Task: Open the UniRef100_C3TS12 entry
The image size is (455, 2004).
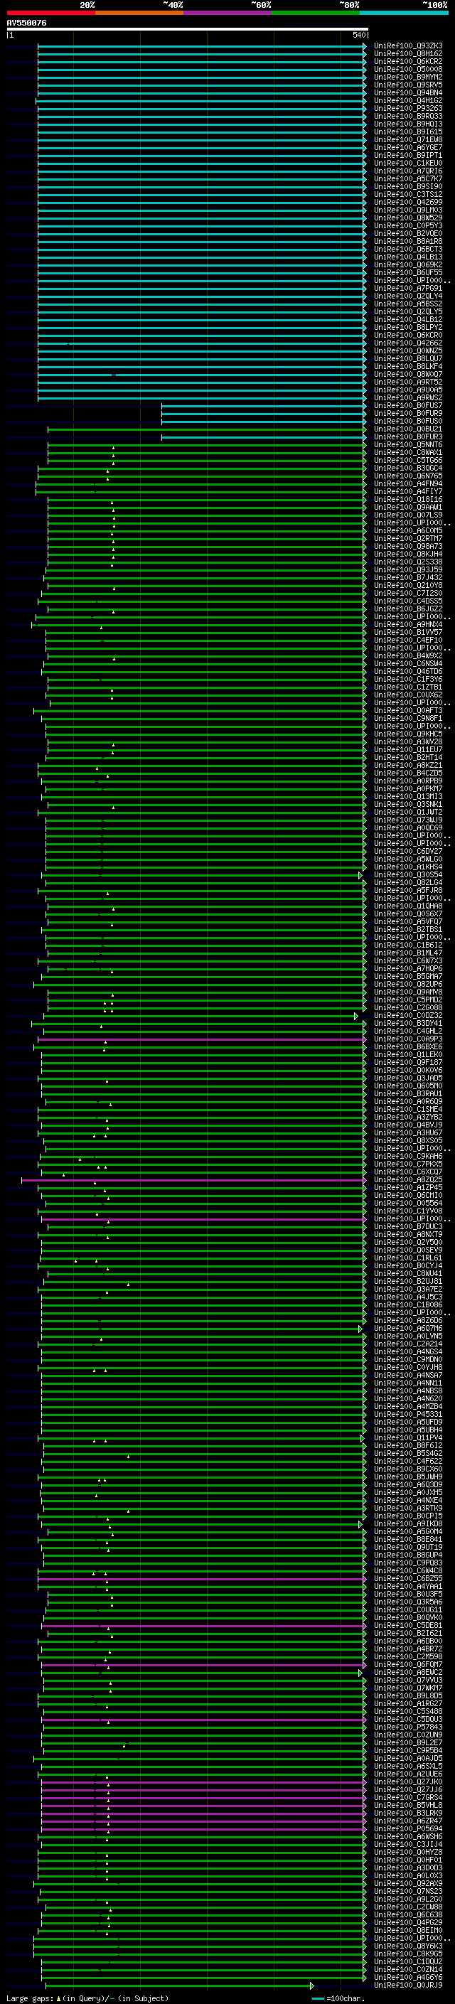Action: pyautogui.click(x=408, y=195)
